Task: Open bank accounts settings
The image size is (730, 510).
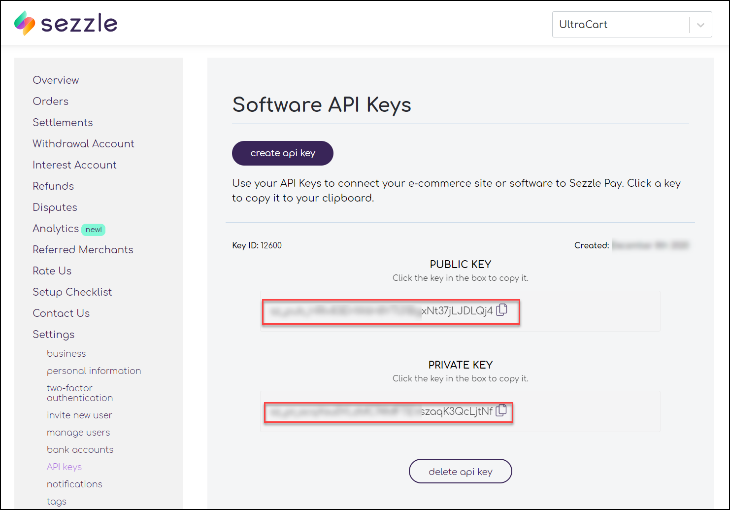Action: (x=80, y=449)
